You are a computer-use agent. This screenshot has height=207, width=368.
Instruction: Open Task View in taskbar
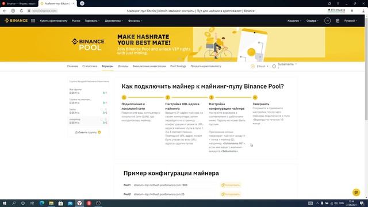[32, 203]
